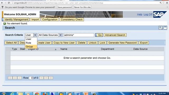Click the Type column header
The image size is (169, 95).
(15, 49)
